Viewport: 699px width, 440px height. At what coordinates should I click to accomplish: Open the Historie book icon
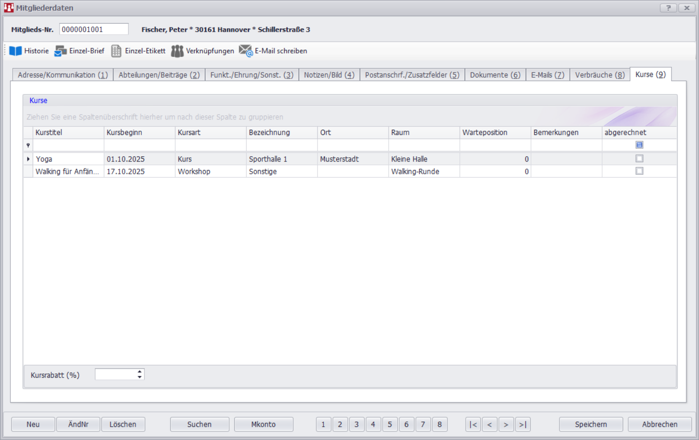[16, 51]
